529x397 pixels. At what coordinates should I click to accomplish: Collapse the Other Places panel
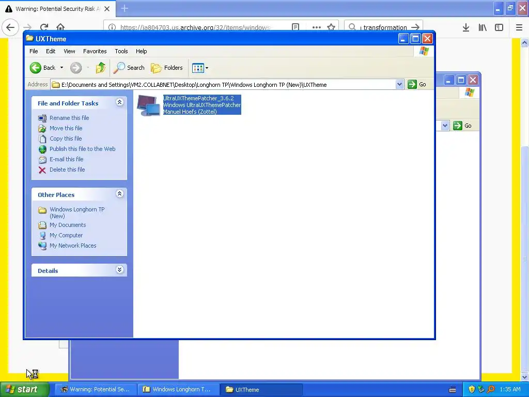pos(119,194)
